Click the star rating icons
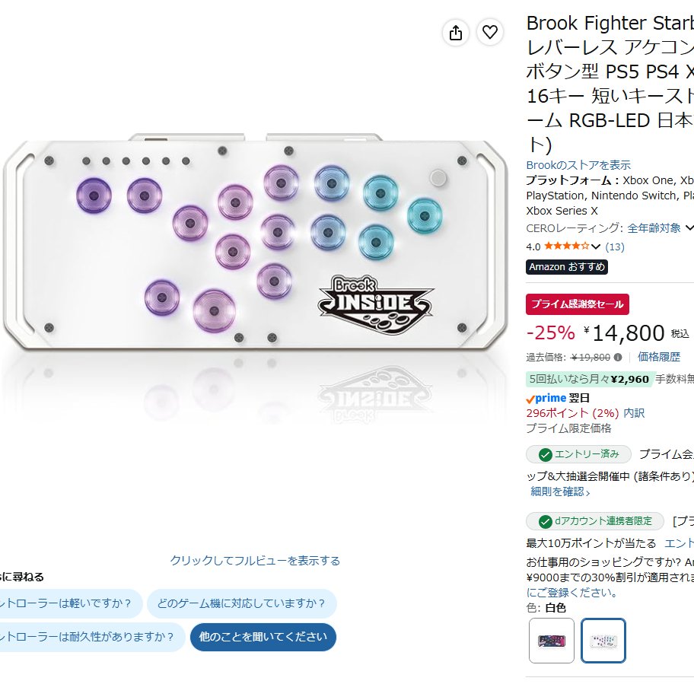The image size is (694, 684). (x=566, y=246)
